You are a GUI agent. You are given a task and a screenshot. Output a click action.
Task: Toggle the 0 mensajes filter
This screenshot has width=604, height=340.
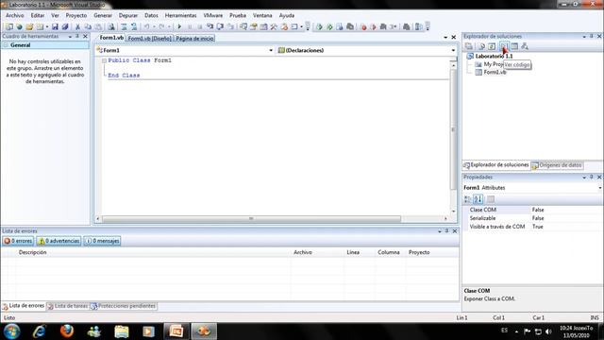coord(102,241)
